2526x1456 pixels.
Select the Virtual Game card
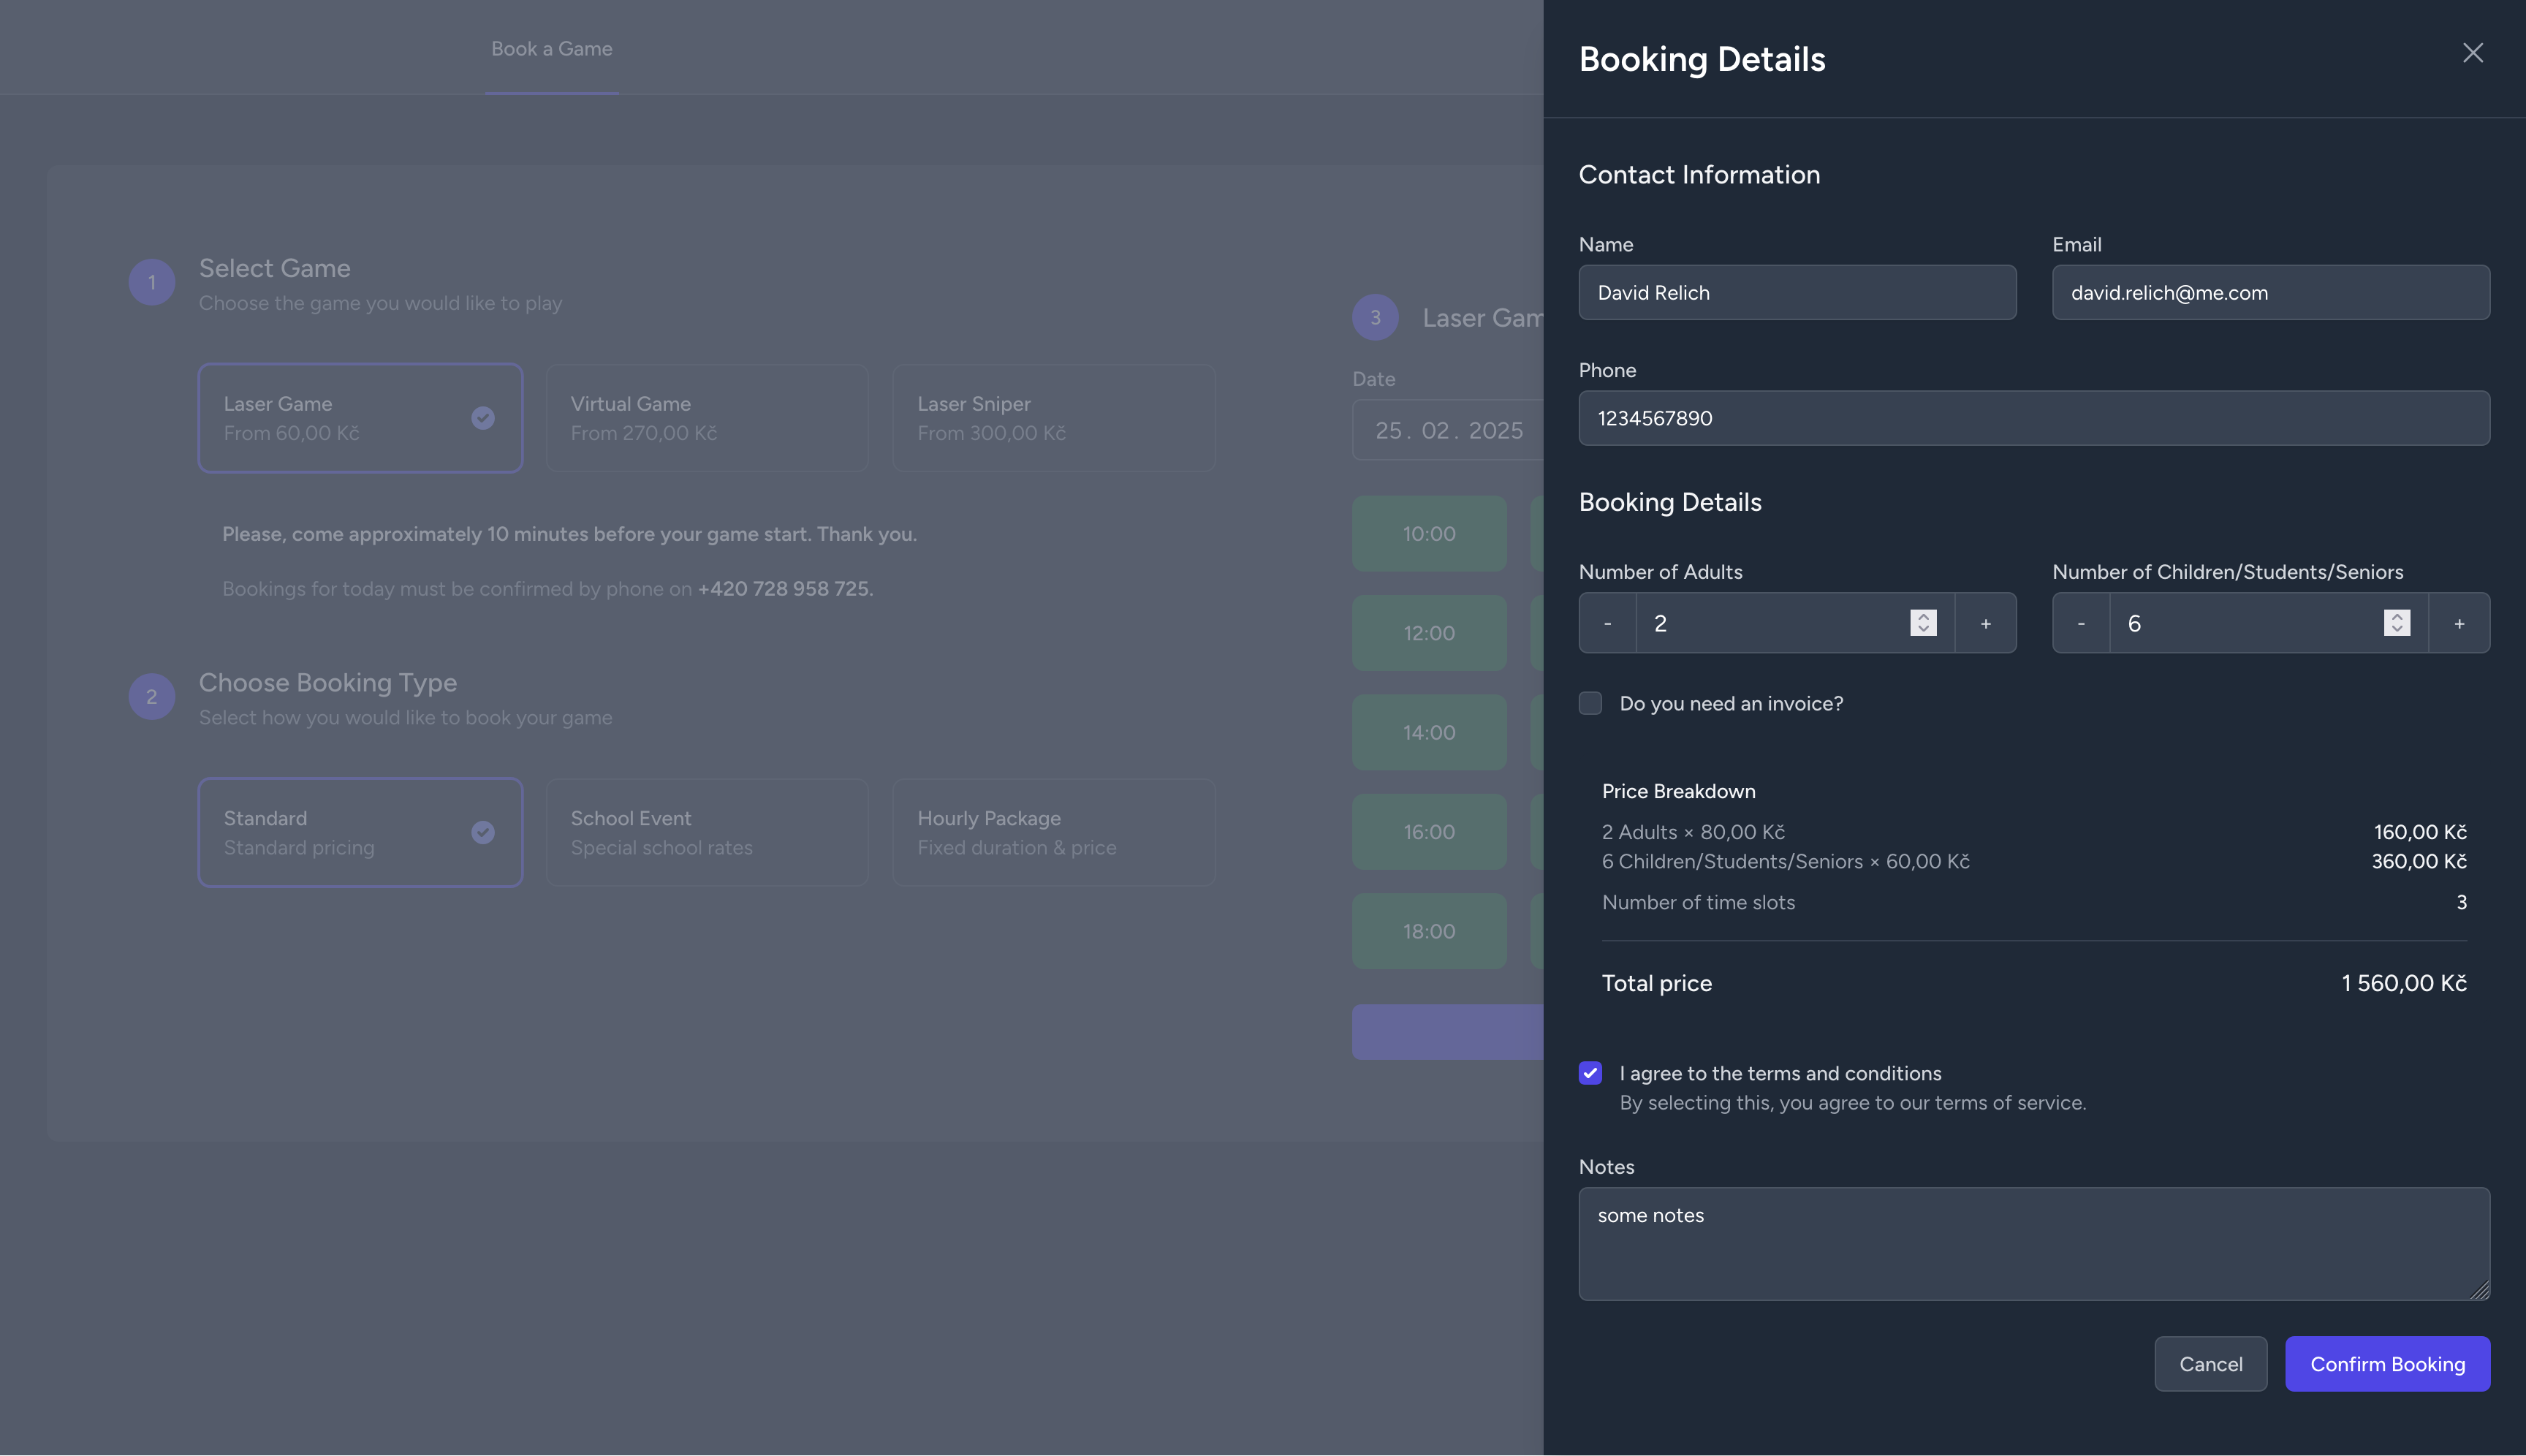[707, 418]
